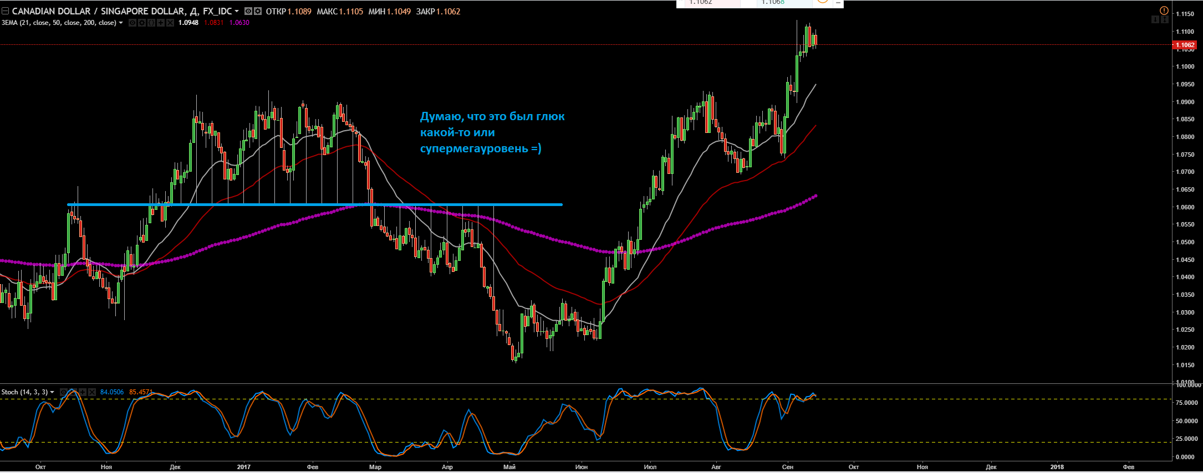The image size is (1203, 473).
Task: Open the 3EMA indicator dropdown arrow
Action: click(121, 23)
